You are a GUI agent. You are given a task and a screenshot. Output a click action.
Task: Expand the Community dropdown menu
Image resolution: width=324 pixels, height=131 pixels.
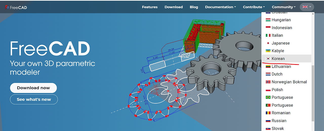(x=284, y=7)
